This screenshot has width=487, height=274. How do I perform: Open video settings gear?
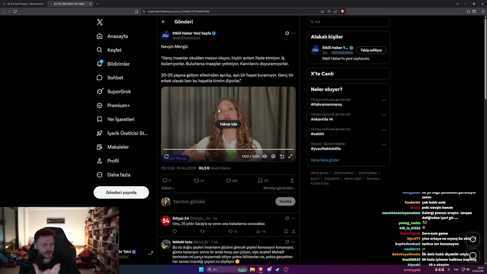pyautogui.click(x=273, y=156)
